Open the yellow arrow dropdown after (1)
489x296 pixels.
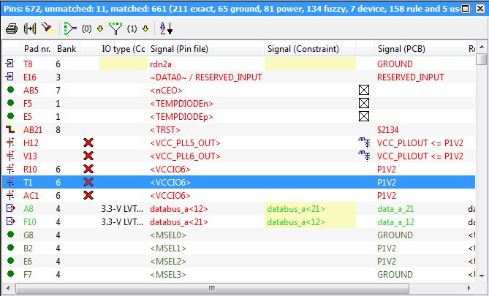click(x=146, y=29)
